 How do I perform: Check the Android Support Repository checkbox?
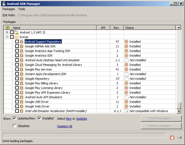[x=17, y=42]
